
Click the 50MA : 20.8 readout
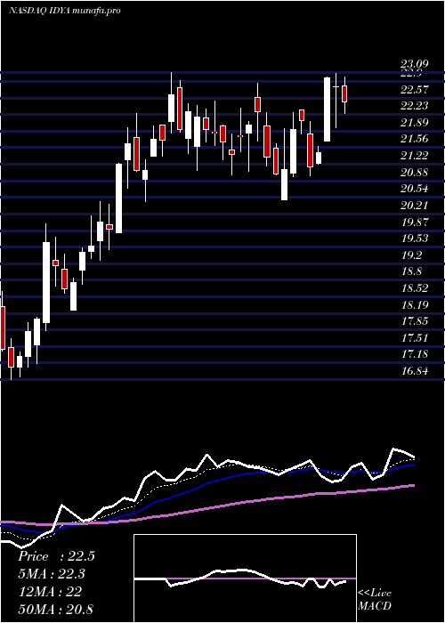pos(56,609)
